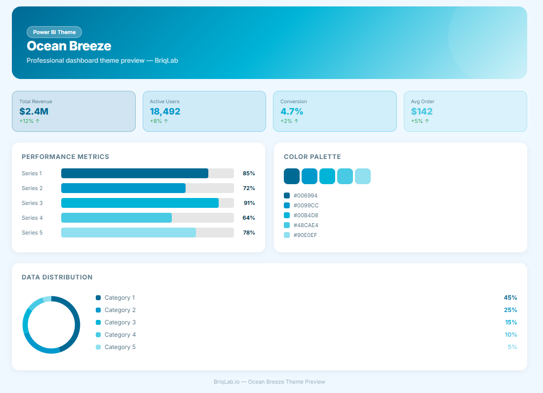Click the Category 5 legend marker

(x=98, y=347)
